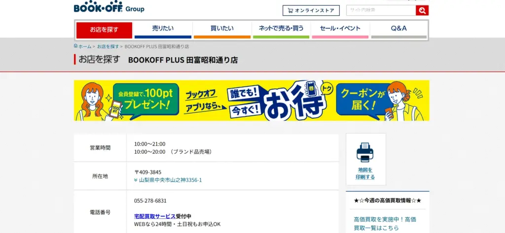Type in the site search field
This screenshot has width=505, height=233.
click(381, 10)
